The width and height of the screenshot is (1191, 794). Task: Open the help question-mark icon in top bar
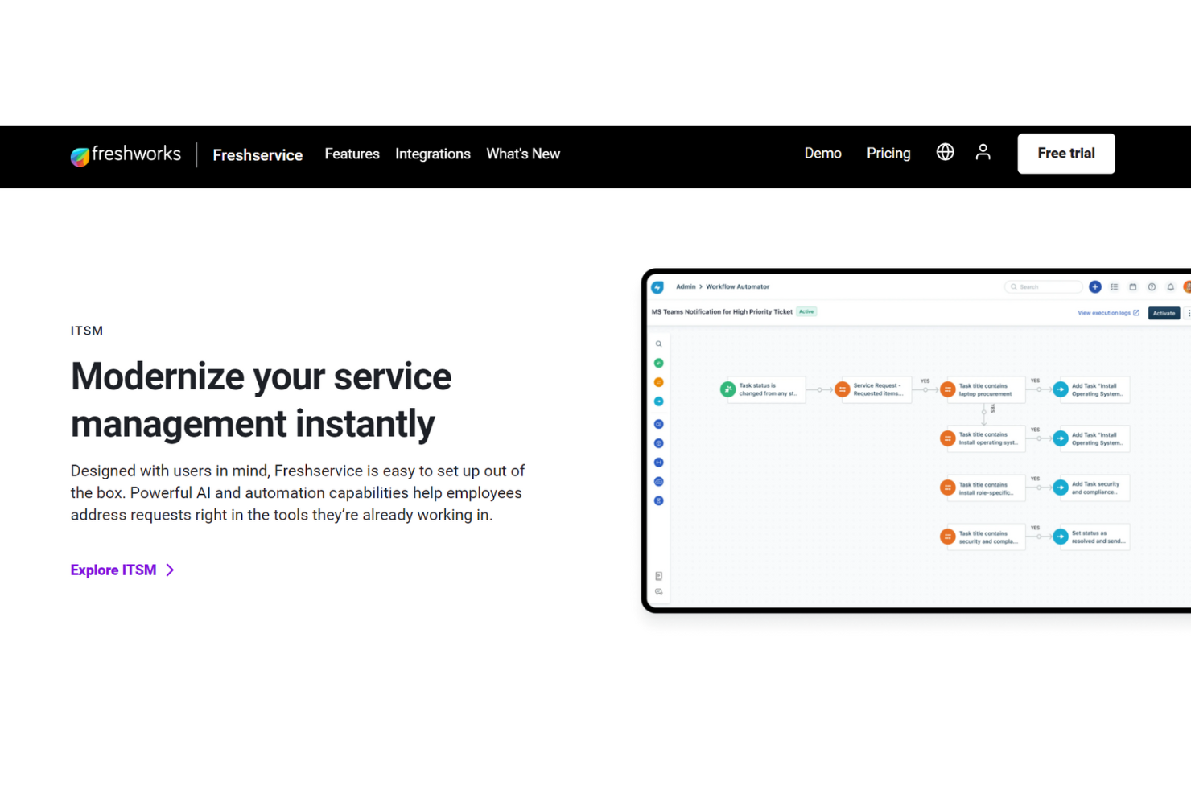(x=1151, y=286)
